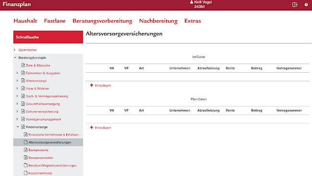Viewport: 312px width, 176px height.
Task: Click the Sach- & Vermögenssicherung document icon
Action: (23, 96)
